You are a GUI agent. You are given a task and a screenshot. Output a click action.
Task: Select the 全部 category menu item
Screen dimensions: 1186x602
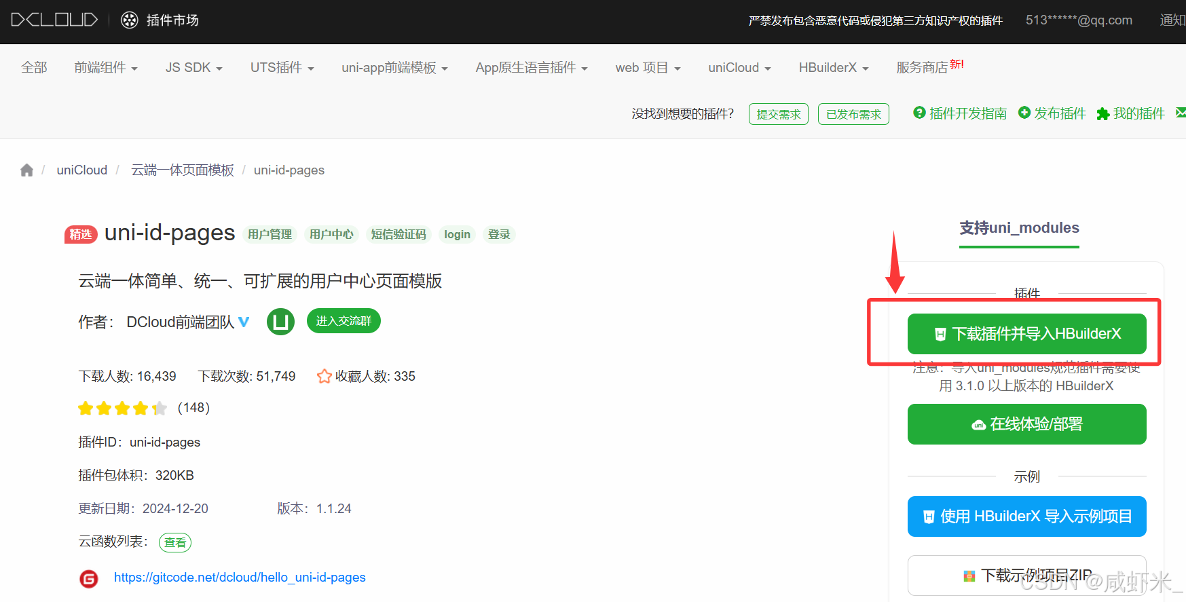(35, 67)
